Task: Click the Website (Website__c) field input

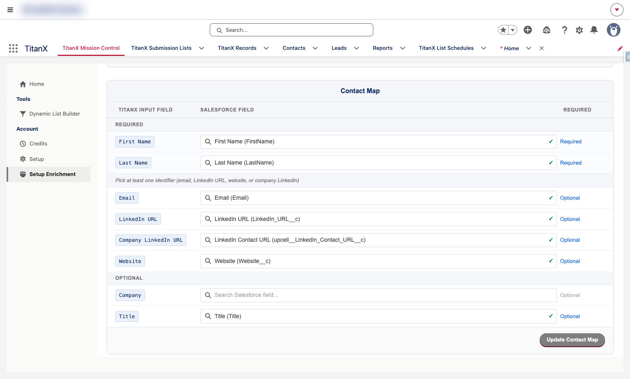Action: (x=379, y=261)
